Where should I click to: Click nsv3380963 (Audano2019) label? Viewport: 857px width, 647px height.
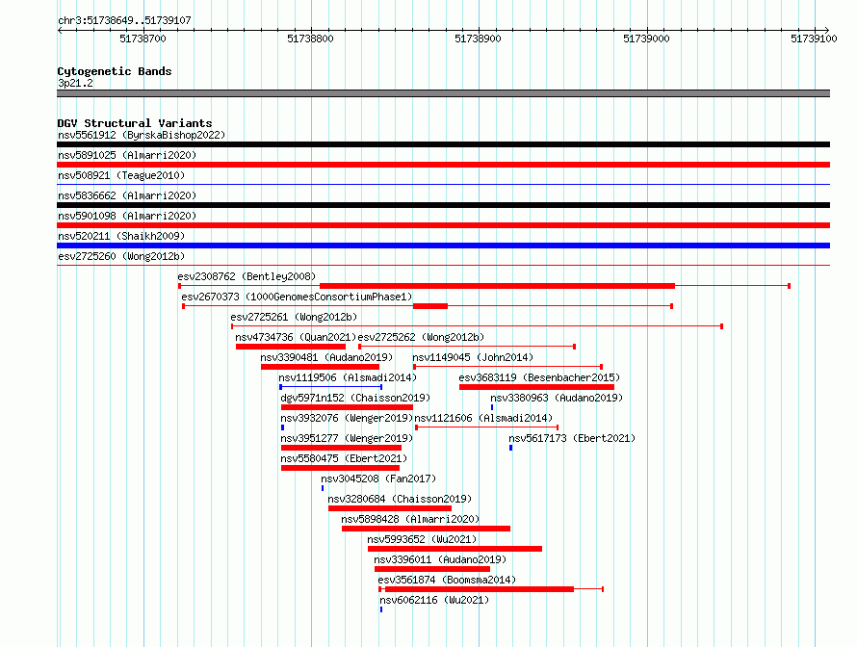(557, 398)
